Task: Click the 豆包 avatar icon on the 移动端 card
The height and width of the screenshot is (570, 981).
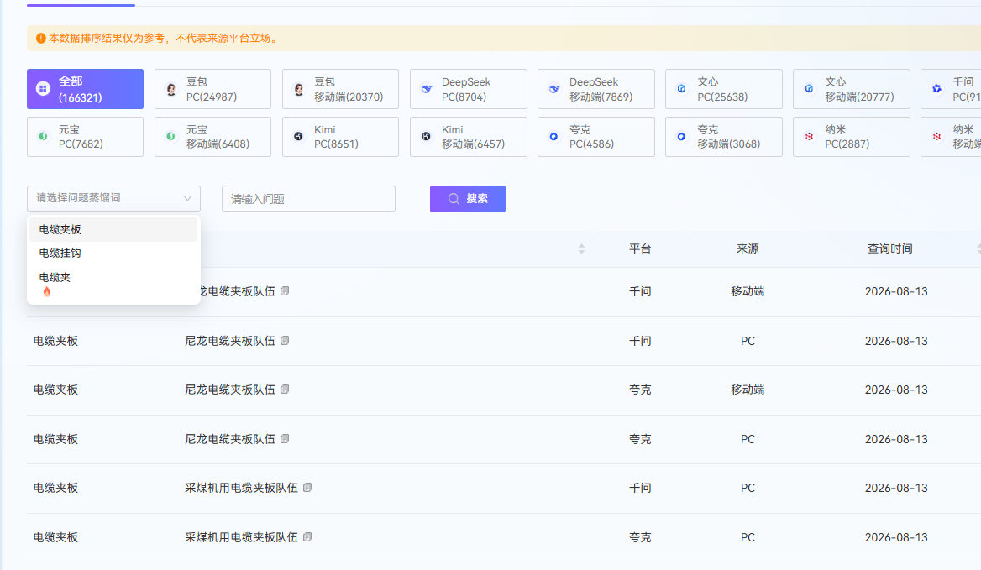Action: click(x=298, y=89)
